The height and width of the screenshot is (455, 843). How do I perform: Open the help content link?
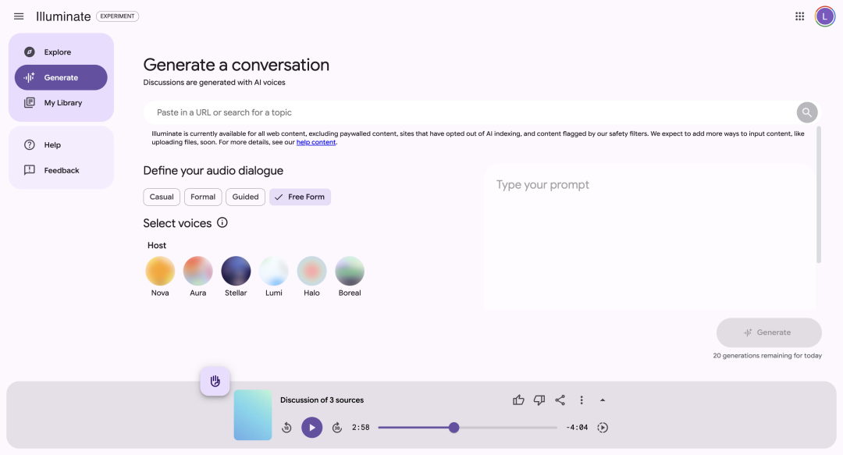[x=316, y=143]
